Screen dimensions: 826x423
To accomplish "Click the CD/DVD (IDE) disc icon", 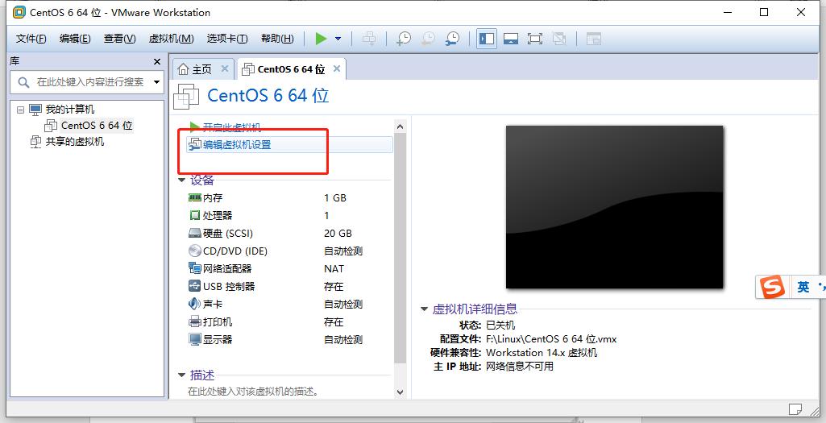I will coord(194,251).
